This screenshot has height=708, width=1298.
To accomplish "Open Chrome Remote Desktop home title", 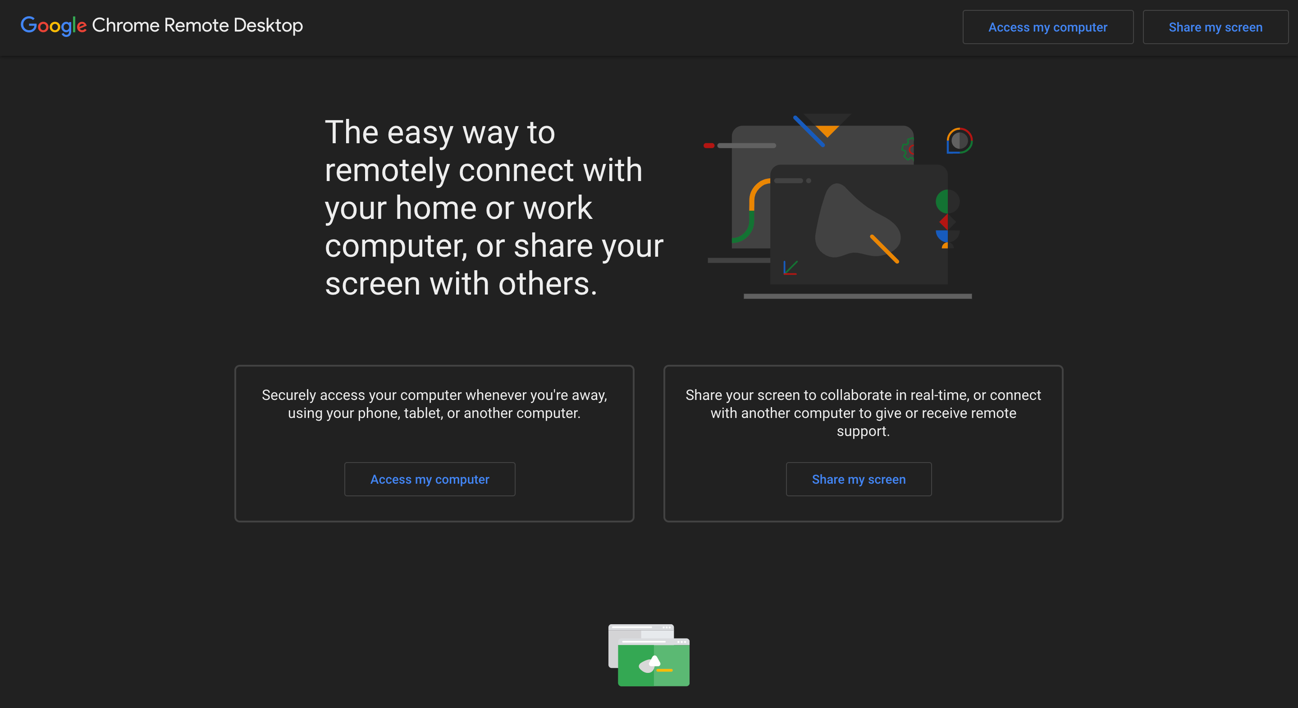I will click(x=197, y=25).
